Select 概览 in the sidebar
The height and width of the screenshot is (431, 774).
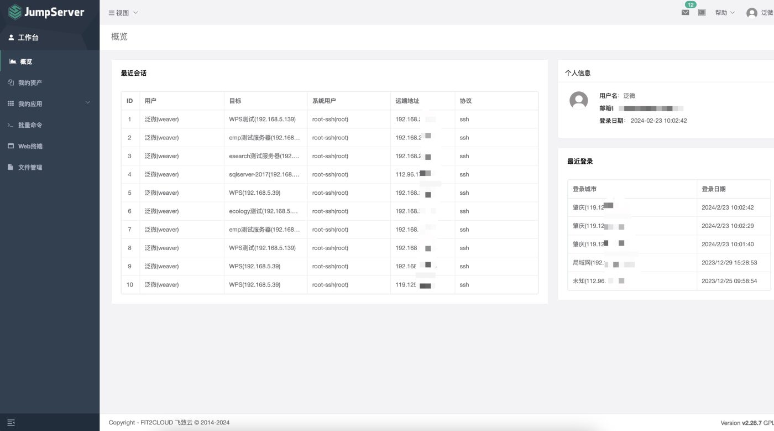point(26,61)
